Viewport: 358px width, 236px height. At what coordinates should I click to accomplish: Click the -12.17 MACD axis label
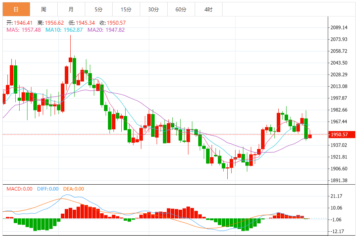337,231
